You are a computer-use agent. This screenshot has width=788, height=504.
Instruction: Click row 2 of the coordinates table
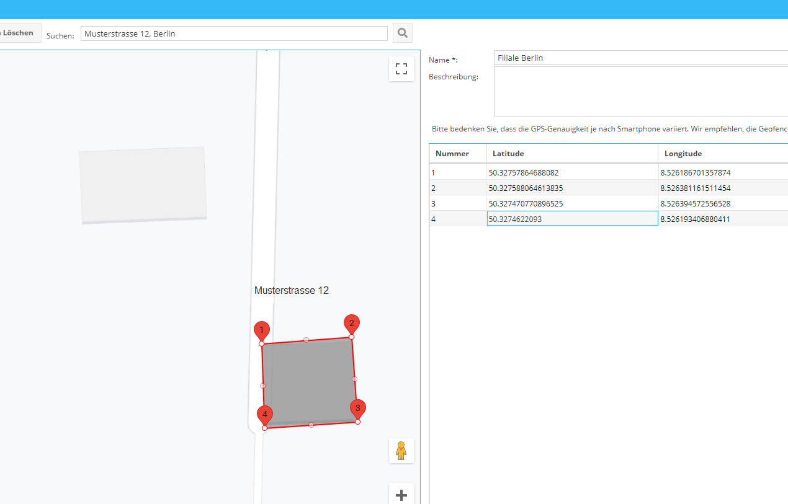click(x=571, y=188)
